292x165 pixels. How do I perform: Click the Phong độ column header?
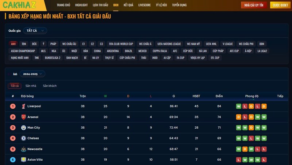coord(252,96)
